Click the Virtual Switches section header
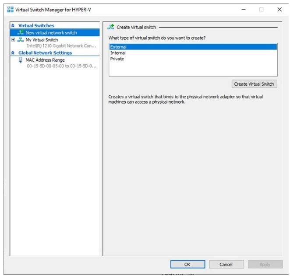Image resolution: width=290 pixels, height=276 pixels. coord(36,25)
